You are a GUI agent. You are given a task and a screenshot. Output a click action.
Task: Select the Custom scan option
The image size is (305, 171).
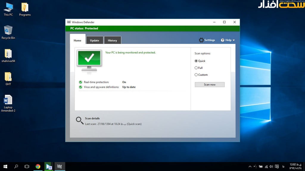[196, 75]
